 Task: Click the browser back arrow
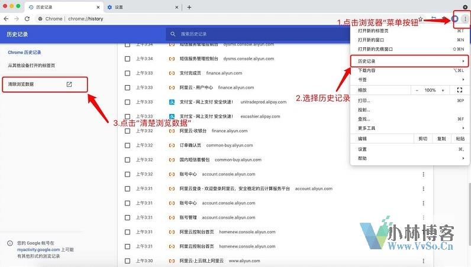pyautogui.click(x=6, y=18)
